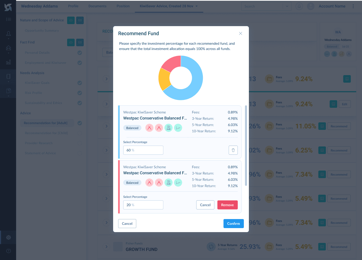This screenshot has width=362, height=260.
Task: Toggle the Sustainability and Ethics status check
Action: click(80, 103)
